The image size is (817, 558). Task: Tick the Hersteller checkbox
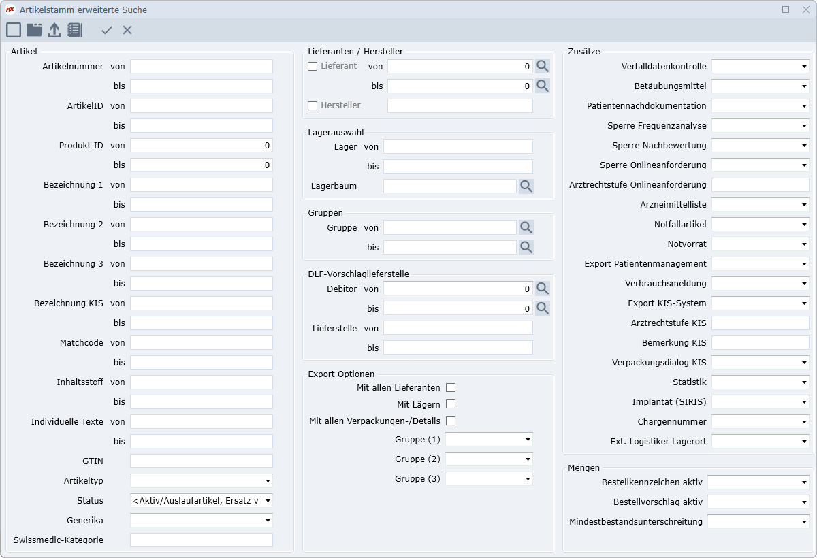313,105
